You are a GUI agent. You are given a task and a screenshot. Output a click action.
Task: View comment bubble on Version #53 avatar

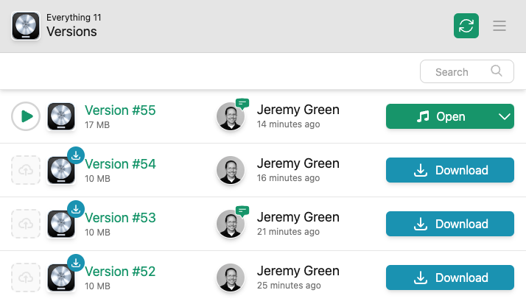pos(242,211)
